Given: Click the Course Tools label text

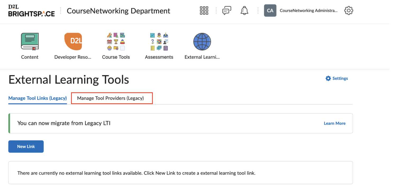Looking at the screenshot, I should tap(116, 57).
